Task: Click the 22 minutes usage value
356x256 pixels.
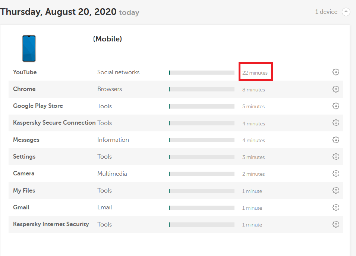Action: 255,73
